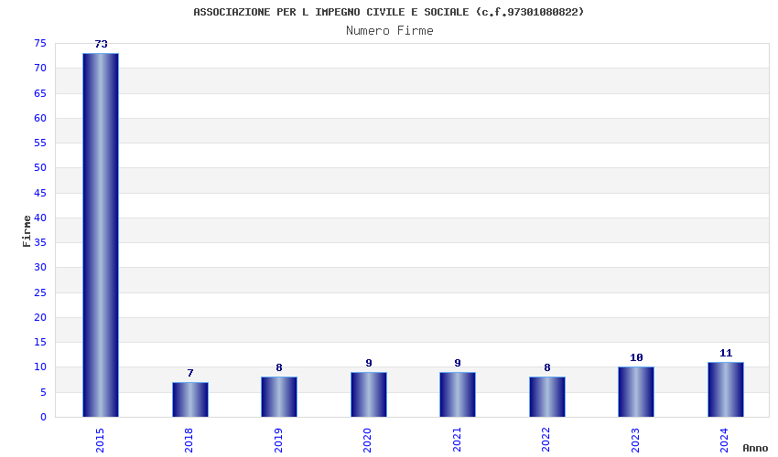778x457 pixels.
Task: Click the value label 10 above the 2023 bar
Action: click(x=637, y=358)
